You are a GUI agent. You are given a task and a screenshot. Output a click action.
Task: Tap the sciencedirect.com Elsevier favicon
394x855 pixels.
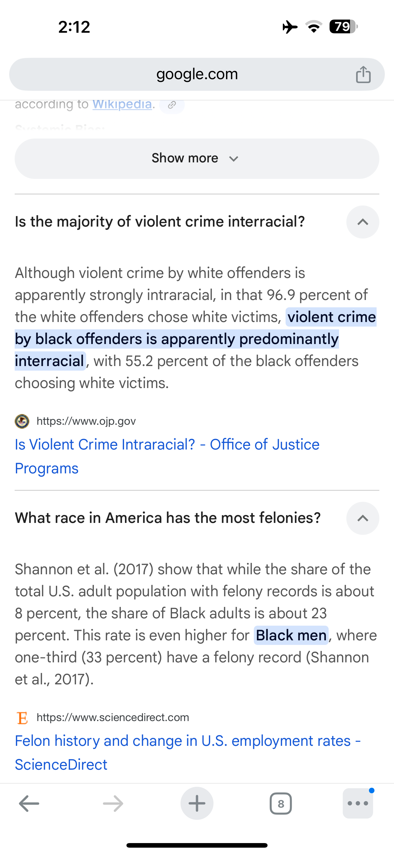[22, 718]
